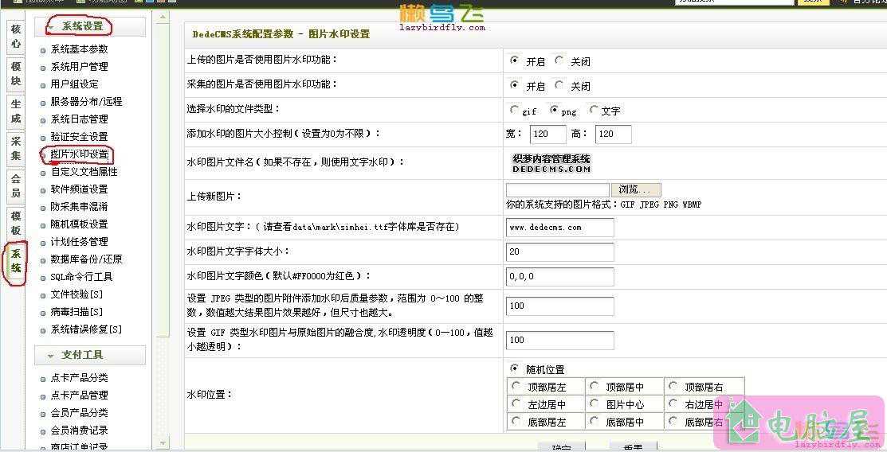Viewport: 887px width, 452px height.
Task: Select 图片水印设置 in sidebar
Action: click(x=79, y=154)
